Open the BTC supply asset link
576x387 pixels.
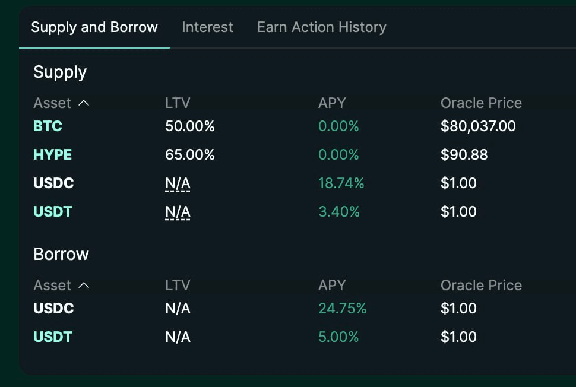48,126
